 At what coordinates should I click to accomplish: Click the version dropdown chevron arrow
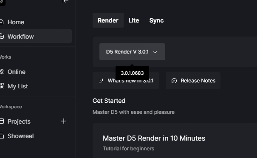pos(155,52)
